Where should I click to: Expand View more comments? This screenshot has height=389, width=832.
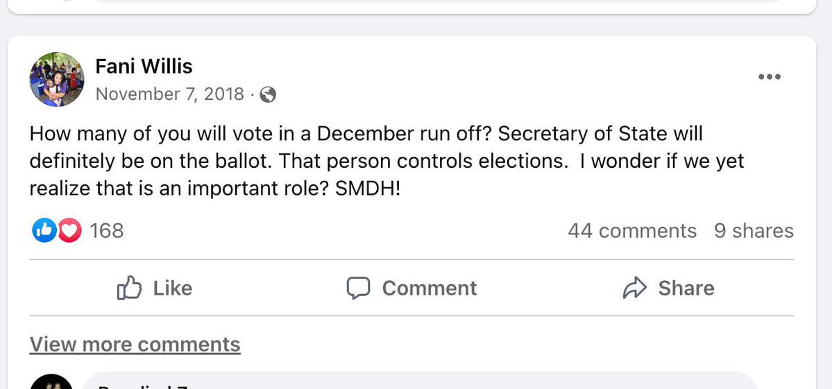point(135,345)
